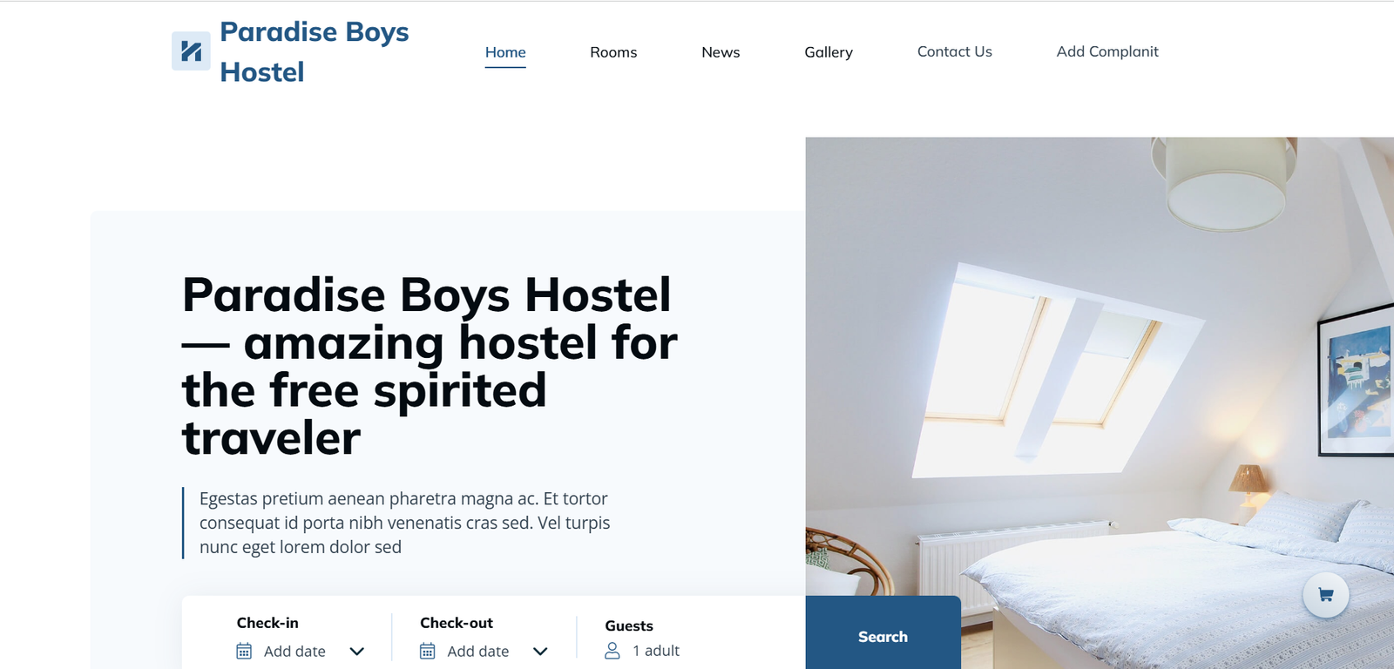Viewport: 1394px width, 669px height.
Task: Click the Guests person icon
Action: coord(612,651)
